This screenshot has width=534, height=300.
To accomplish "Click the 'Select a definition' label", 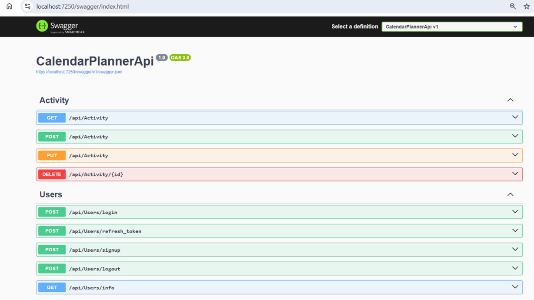I will (x=355, y=27).
